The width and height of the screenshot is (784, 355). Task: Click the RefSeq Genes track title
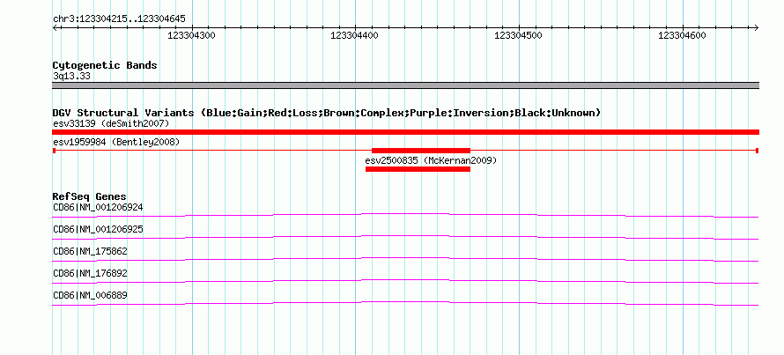click(90, 196)
